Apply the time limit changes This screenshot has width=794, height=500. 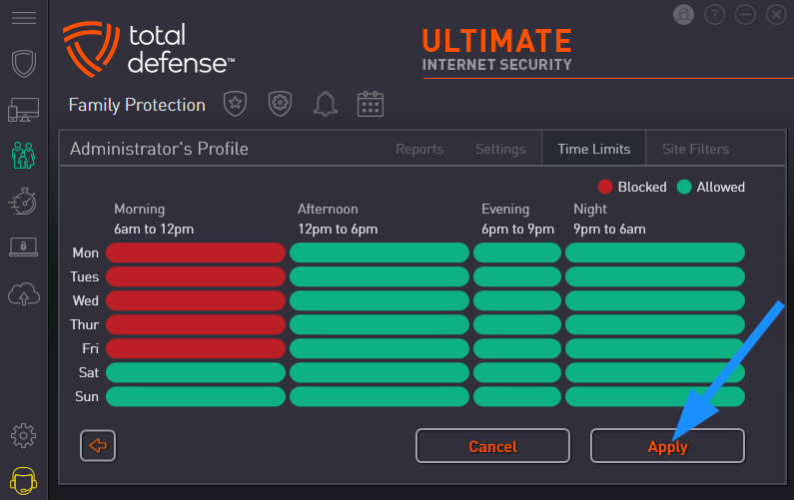point(667,446)
